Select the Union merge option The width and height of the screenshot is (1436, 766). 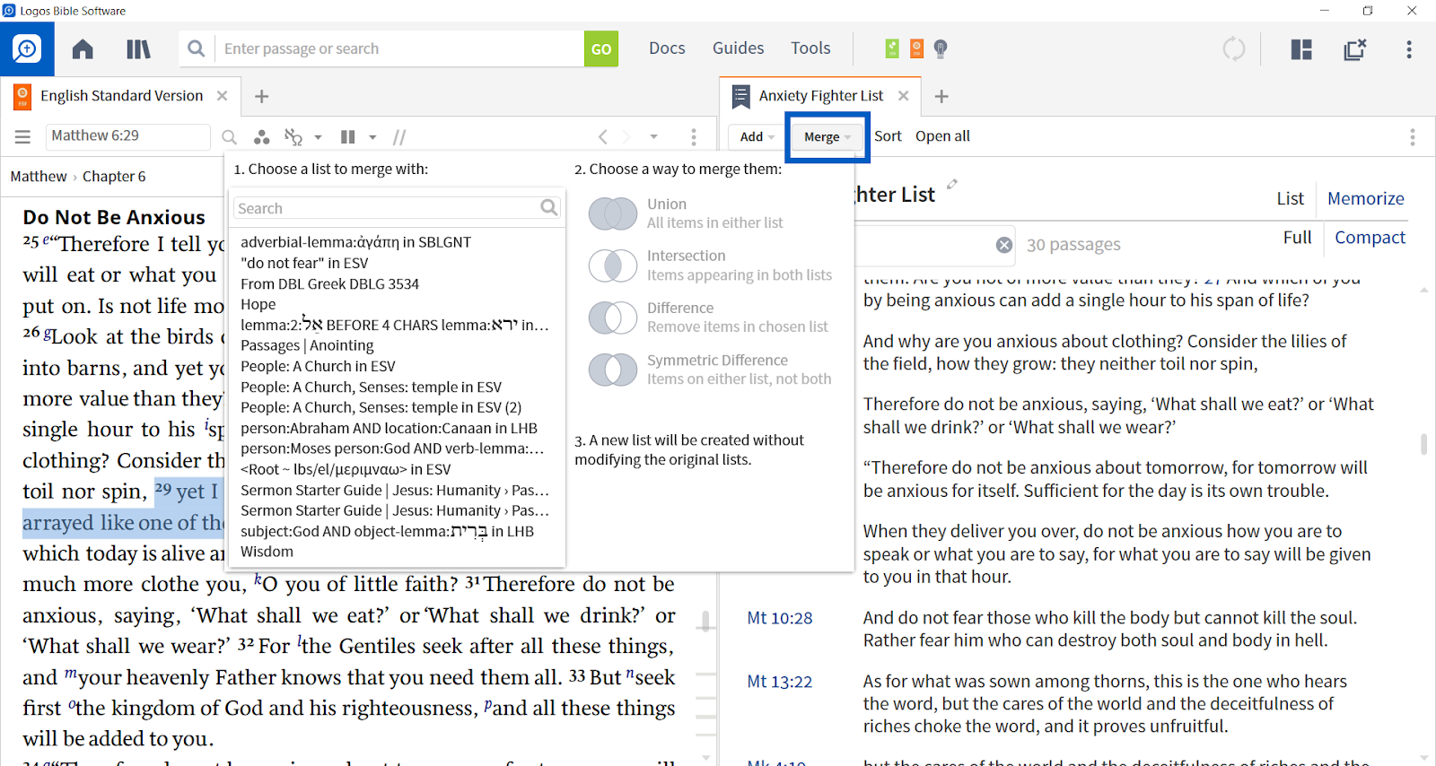click(x=709, y=213)
